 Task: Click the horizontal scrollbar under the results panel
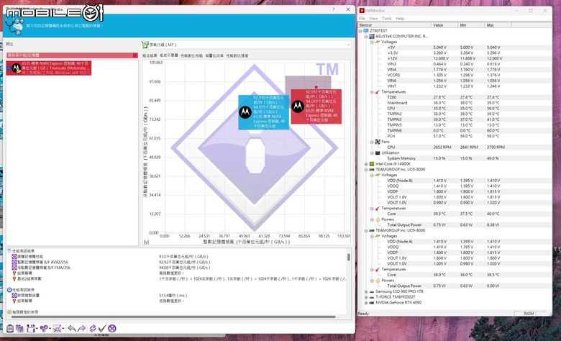click(x=173, y=317)
